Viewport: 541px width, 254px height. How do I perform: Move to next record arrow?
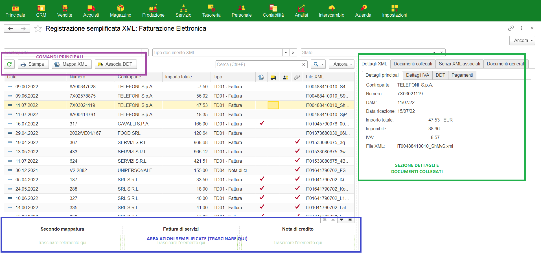coord(342,220)
